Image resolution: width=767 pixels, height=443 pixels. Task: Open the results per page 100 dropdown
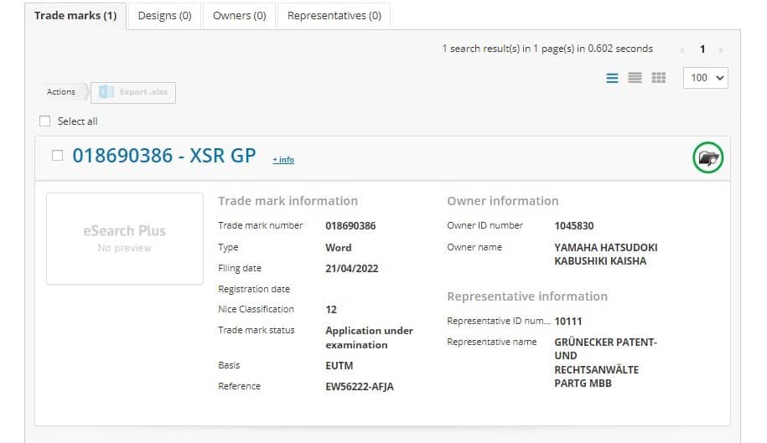[705, 78]
